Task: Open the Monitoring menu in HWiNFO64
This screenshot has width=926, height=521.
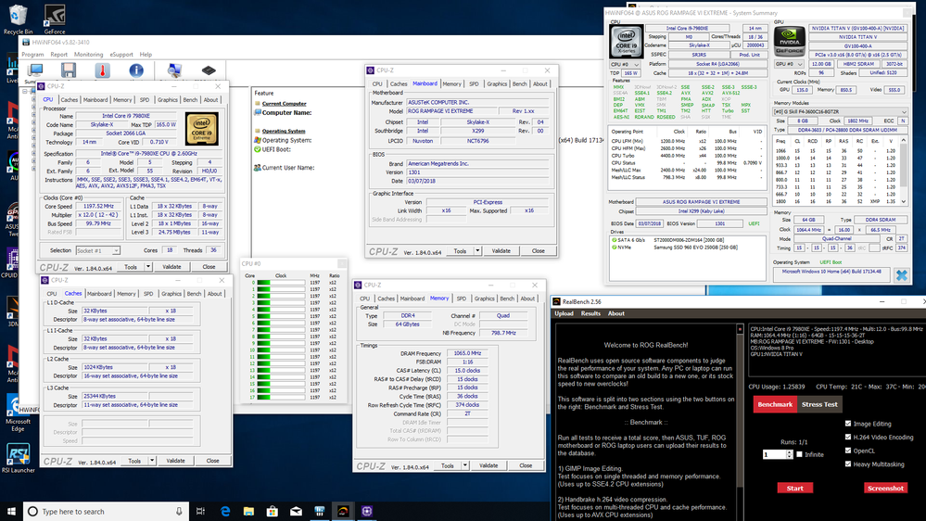Action: click(89, 55)
